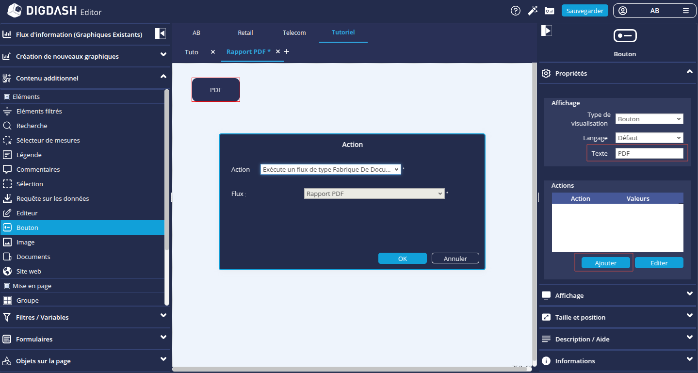
Task: Switch to the Telecom tab
Action: click(294, 32)
